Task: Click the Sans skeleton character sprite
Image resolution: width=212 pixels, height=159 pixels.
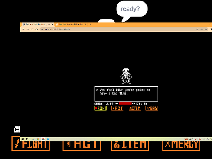Action: pos(126,76)
